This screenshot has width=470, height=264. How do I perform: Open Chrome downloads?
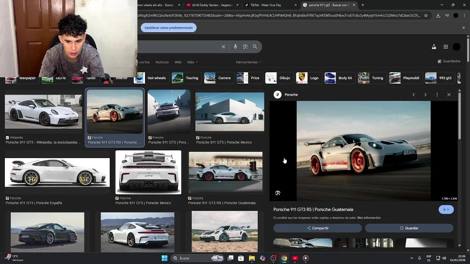pos(438,15)
